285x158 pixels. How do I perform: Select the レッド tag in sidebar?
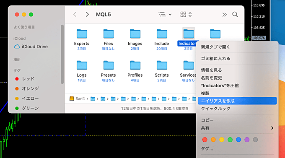coord(25,79)
